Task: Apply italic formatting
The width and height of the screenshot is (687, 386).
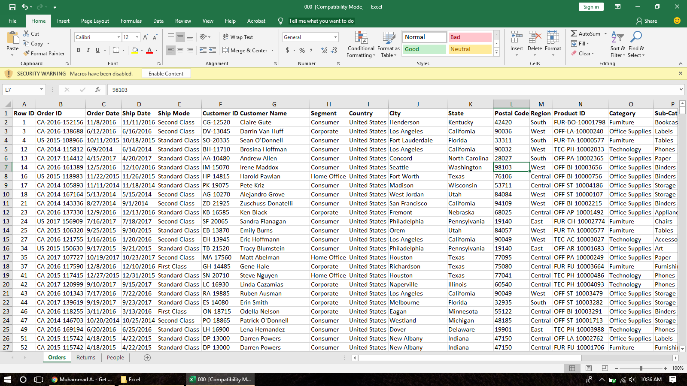Action: pos(88,50)
